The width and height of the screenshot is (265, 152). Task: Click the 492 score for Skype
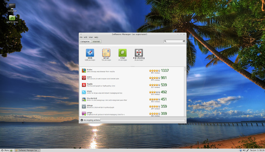pos(164,92)
